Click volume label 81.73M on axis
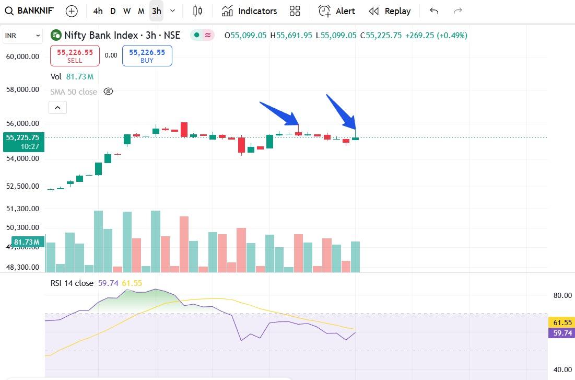Image resolution: width=575 pixels, height=380 pixels. coord(28,242)
